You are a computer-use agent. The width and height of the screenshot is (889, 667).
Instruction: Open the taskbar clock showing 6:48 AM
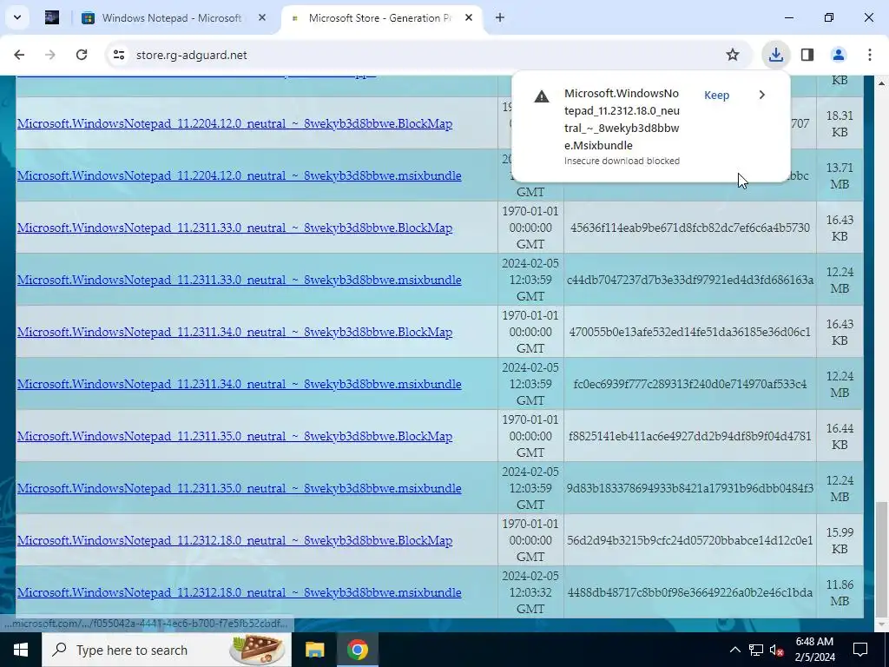pos(814,650)
